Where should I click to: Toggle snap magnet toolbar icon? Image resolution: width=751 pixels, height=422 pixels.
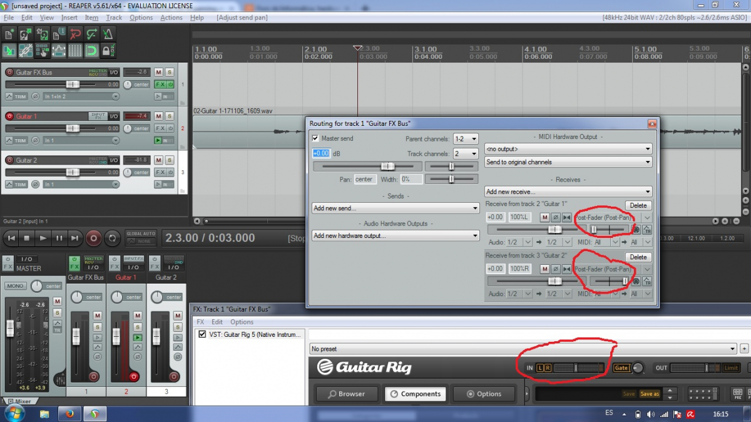tap(91, 50)
